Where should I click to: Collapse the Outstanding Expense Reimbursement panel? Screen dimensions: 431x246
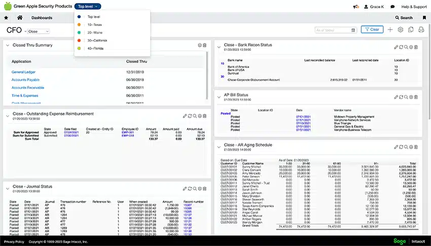pos(8,116)
